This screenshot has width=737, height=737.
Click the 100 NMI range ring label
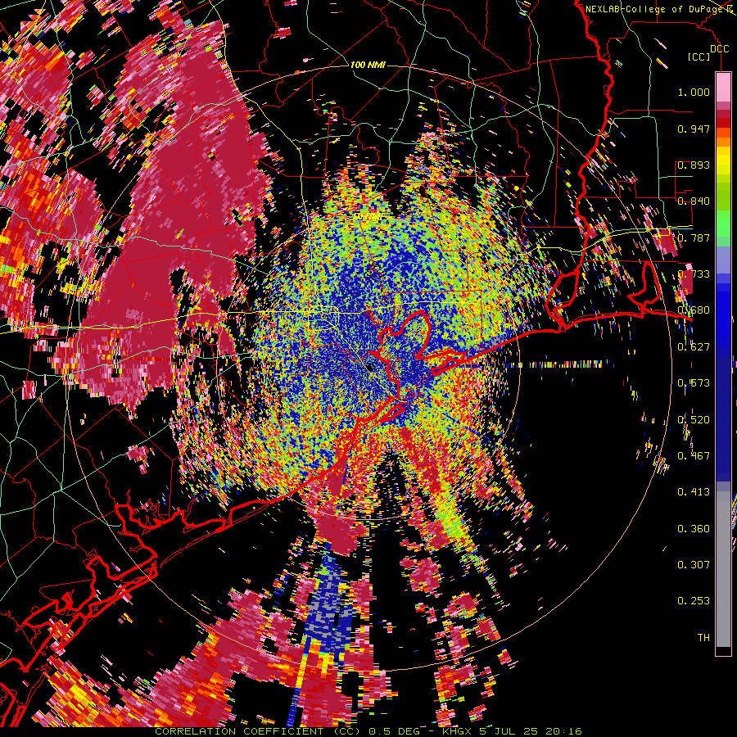[x=368, y=65]
